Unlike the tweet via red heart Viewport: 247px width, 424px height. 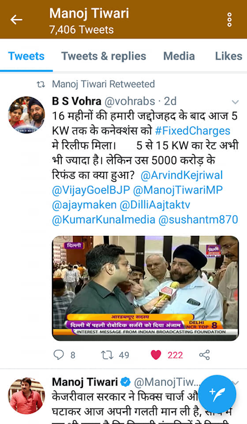click(x=155, y=355)
